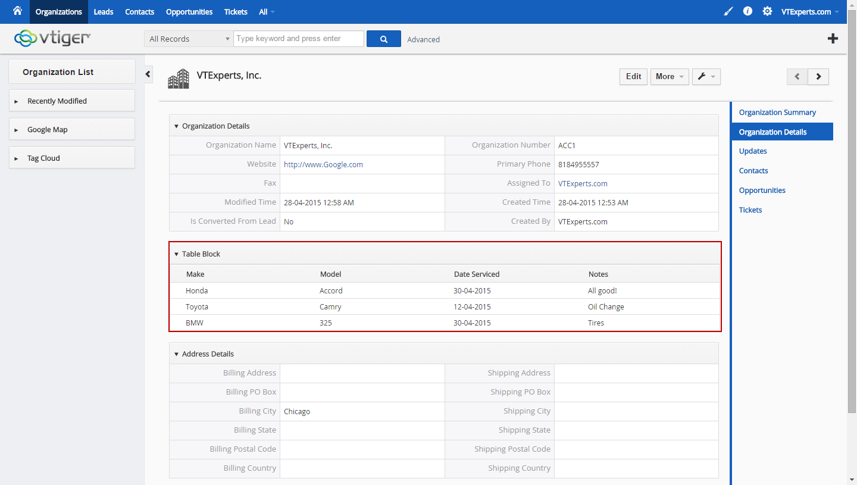The height and width of the screenshot is (485, 857).
Task: Open the theme paintbrush icon
Action: pos(728,11)
